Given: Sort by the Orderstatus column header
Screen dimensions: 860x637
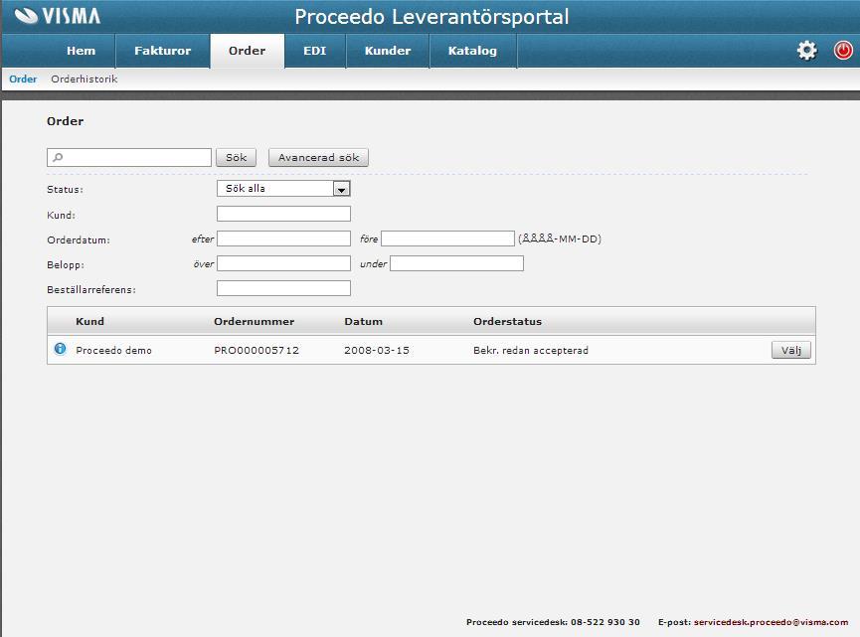Looking at the screenshot, I should pos(507,321).
